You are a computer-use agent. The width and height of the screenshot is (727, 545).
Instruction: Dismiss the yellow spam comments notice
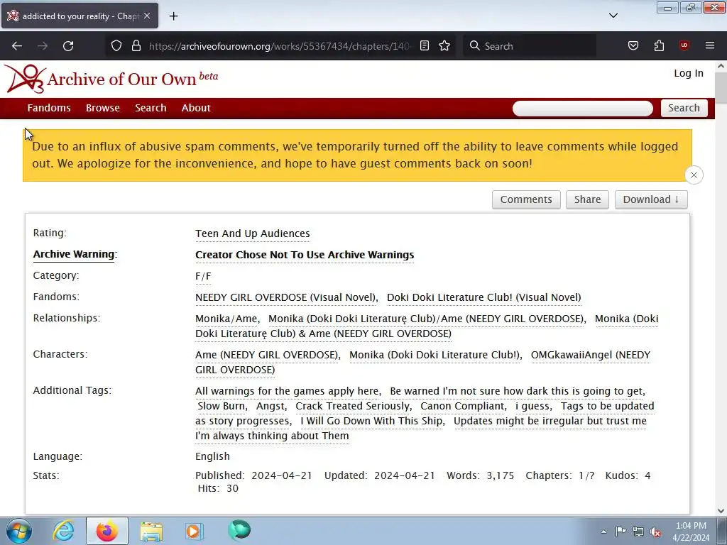694,175
